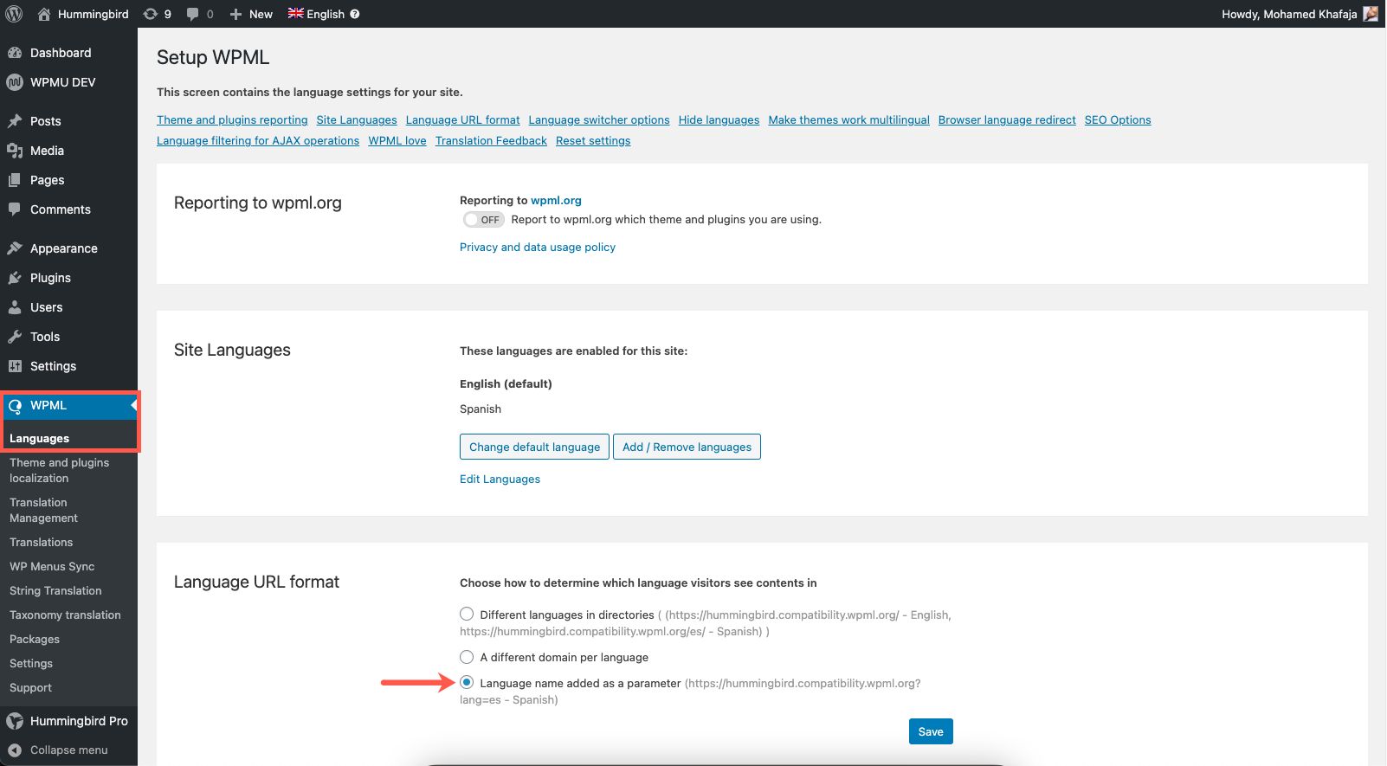Viewport: 1387px width, 766px height.
Task: Click the Users person icon
Action: click(15, 307)
